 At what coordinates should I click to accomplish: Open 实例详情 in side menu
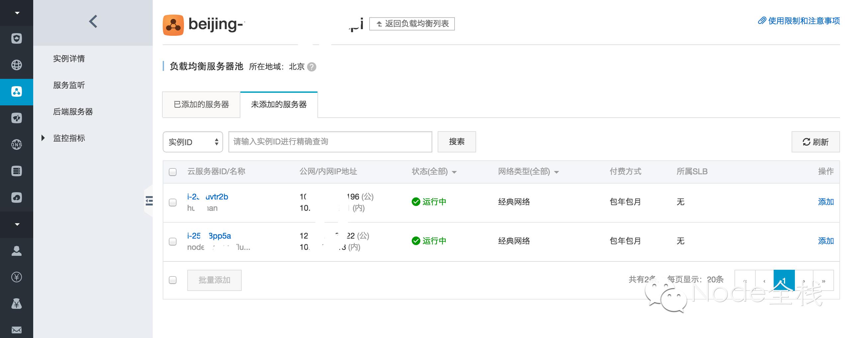point(69,59)
